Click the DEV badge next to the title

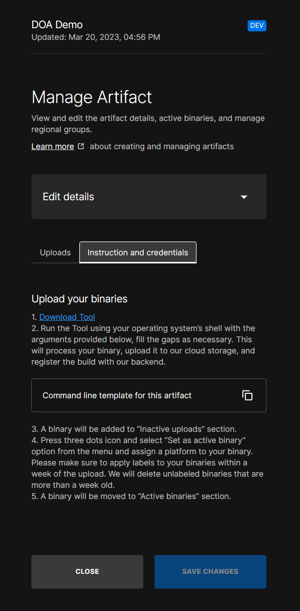click(257, 26)
